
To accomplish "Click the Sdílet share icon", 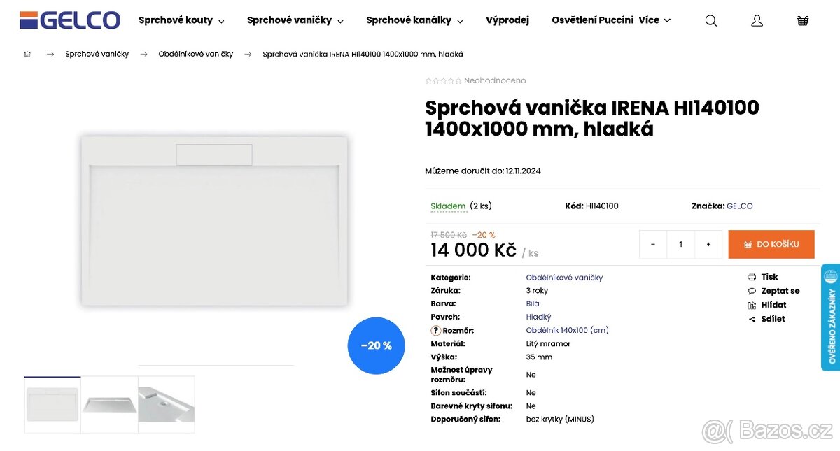I will point(751,319).
